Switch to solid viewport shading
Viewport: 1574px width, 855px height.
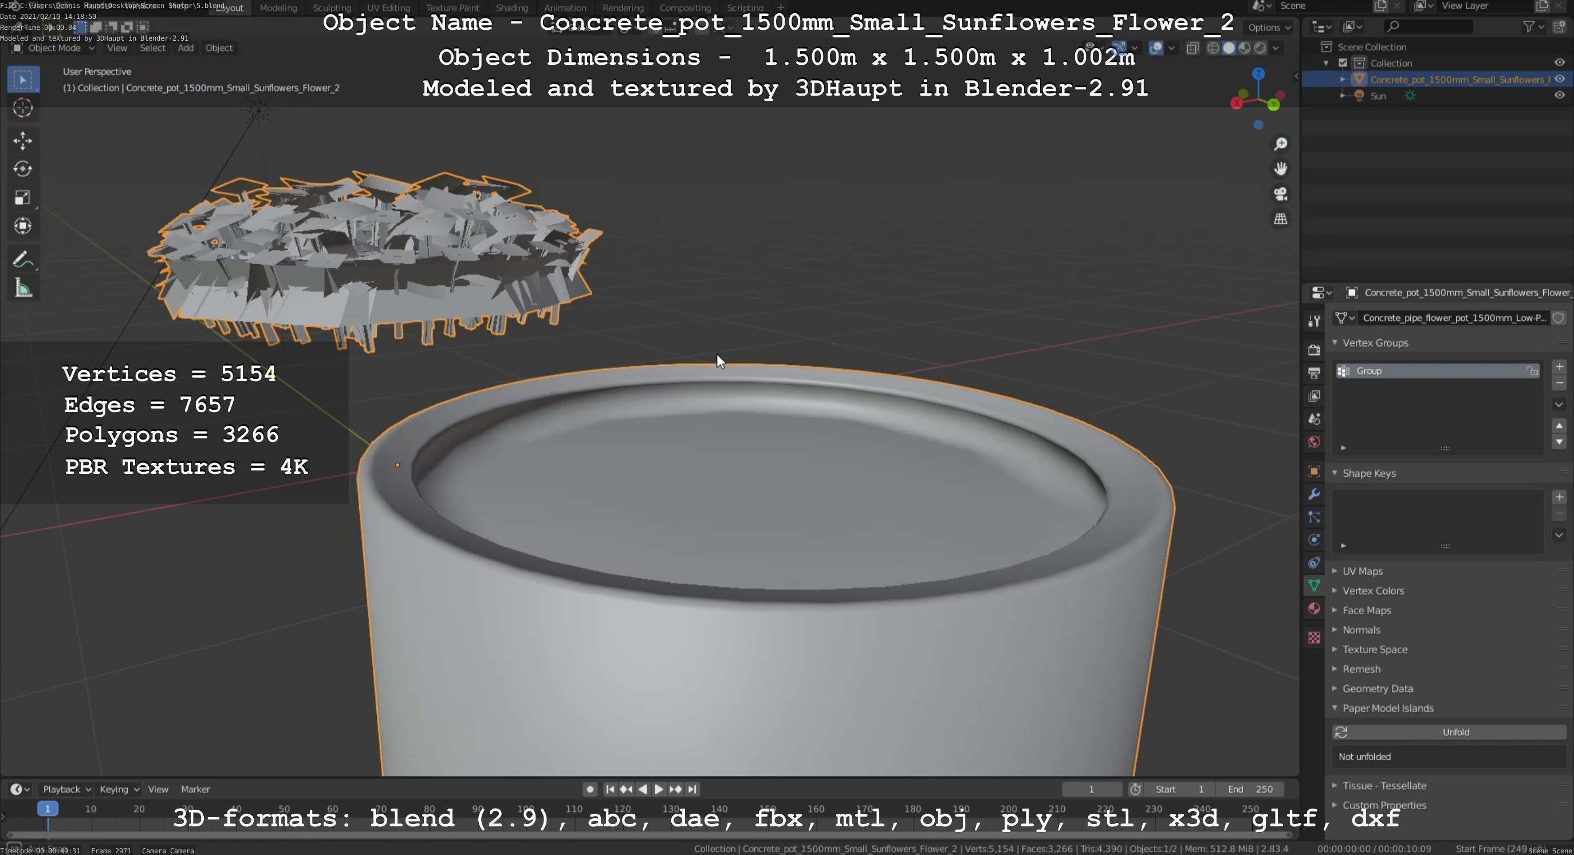click(x=1228, y=48)
